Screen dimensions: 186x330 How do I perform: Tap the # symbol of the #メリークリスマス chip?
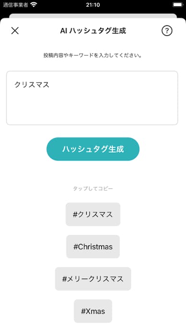point(64,279)
